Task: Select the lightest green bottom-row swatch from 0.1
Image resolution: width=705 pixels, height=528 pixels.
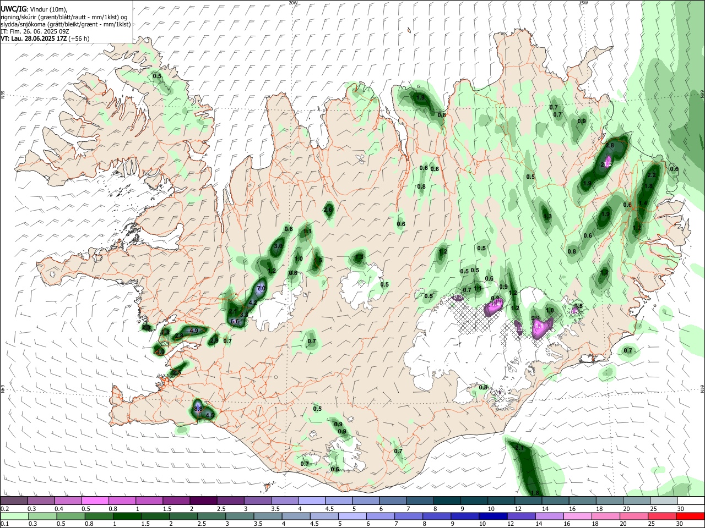Action: (14, 516)
